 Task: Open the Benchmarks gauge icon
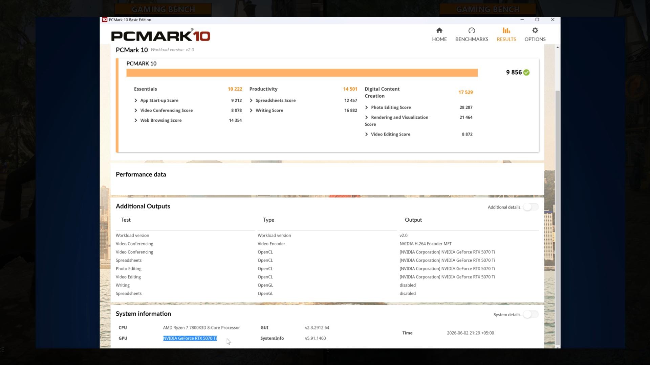pyautogui.click(x=472, y=30)
